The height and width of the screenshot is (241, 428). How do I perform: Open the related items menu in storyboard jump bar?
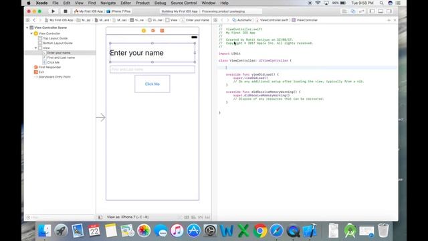(x=27, y=20)
